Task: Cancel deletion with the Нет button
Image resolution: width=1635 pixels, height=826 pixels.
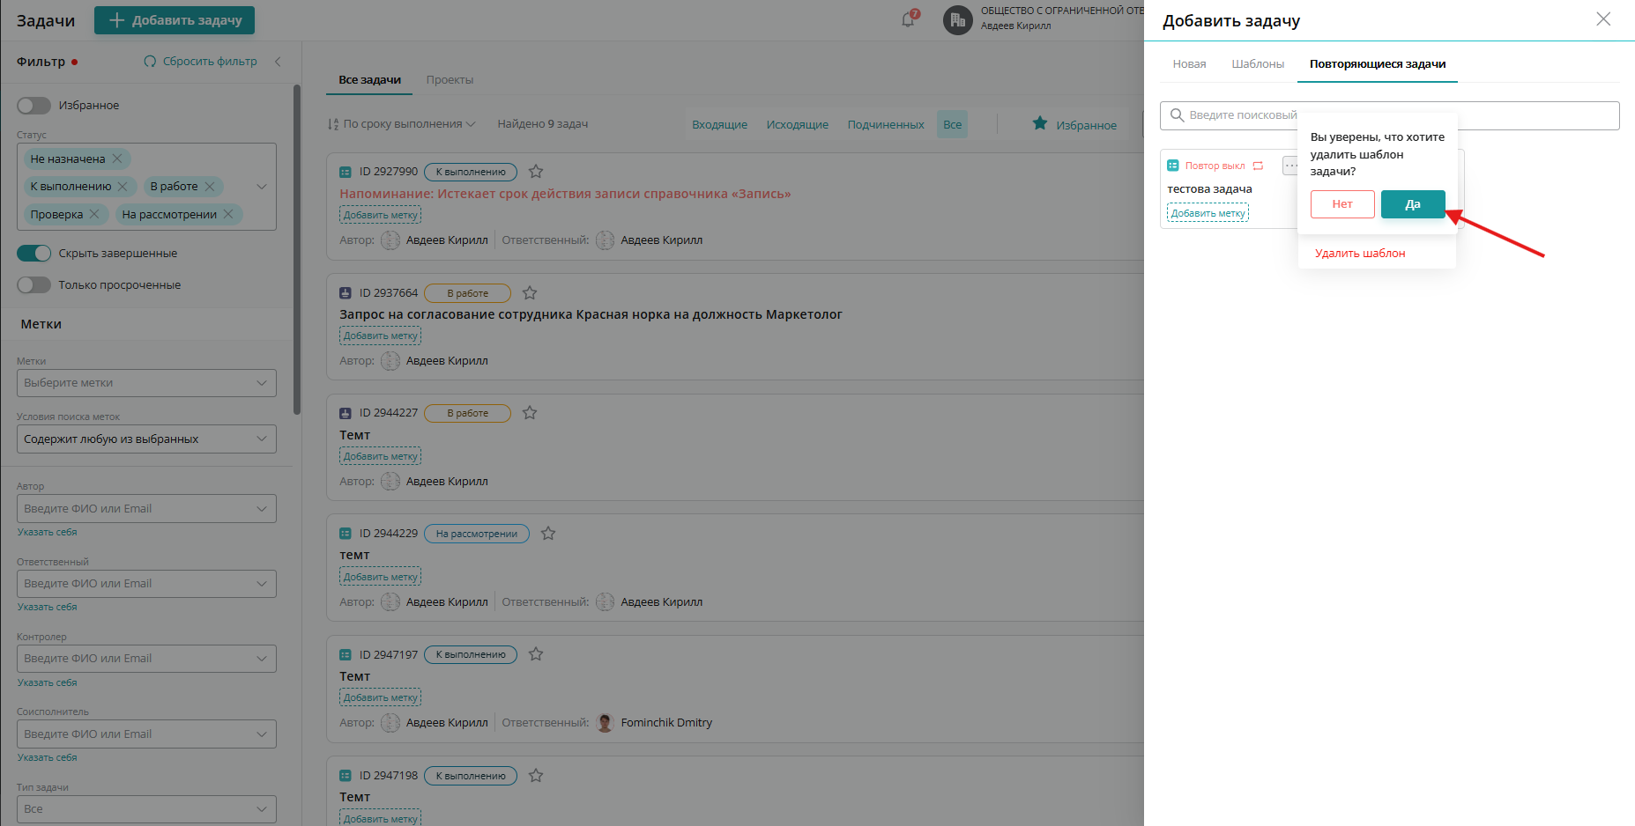Action: [x=1342, y=204]
